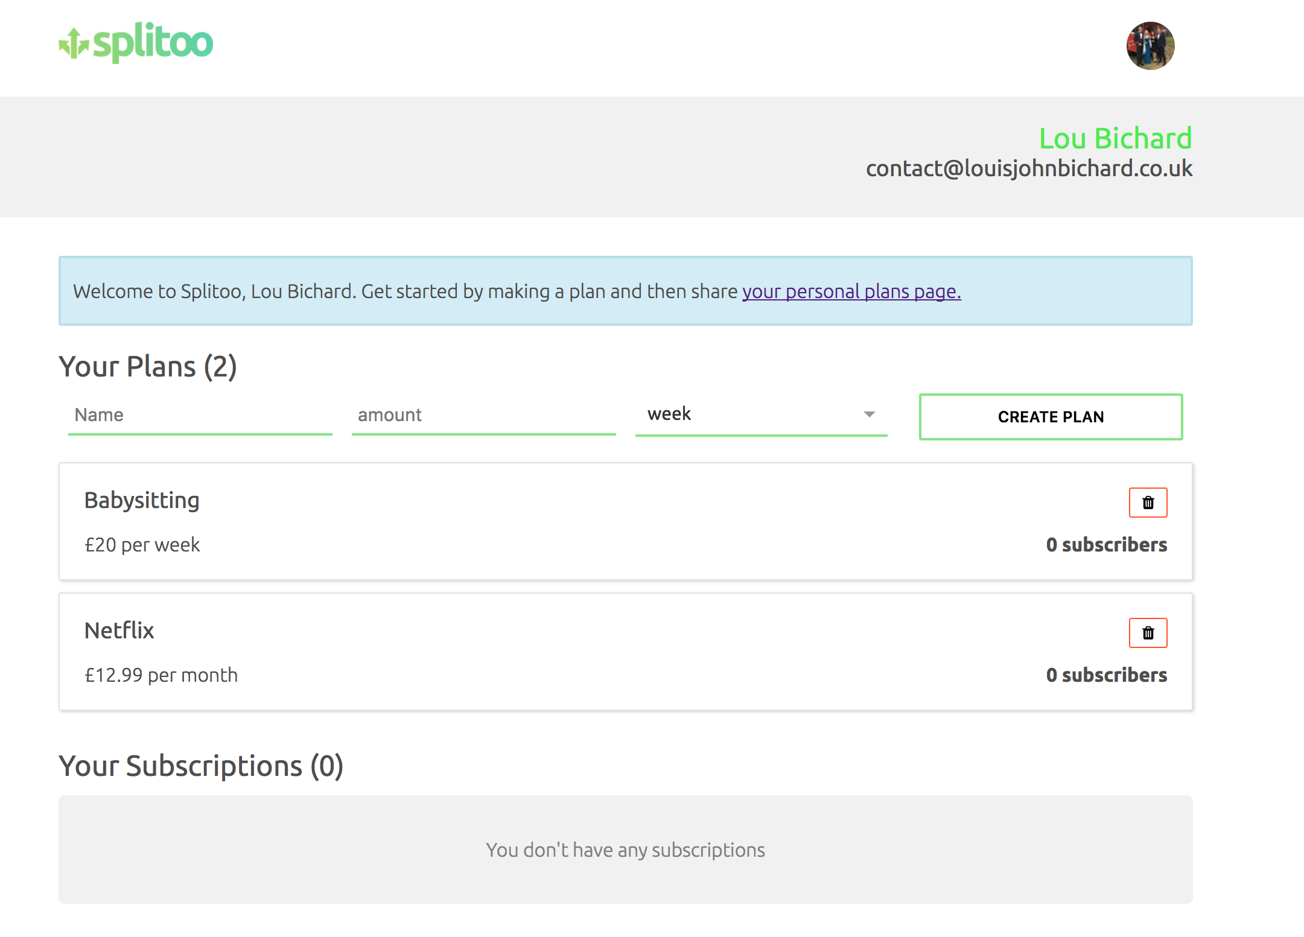Open the Netflix plan title

click(119, 630)
